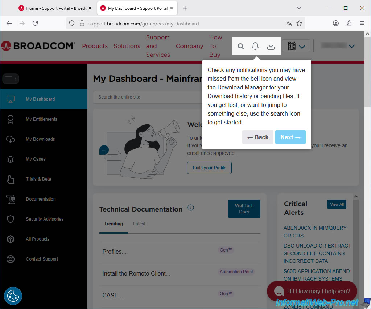Go to Security Advisories shield icon
The image size is (371, 309).
click(x=11, y=219)
